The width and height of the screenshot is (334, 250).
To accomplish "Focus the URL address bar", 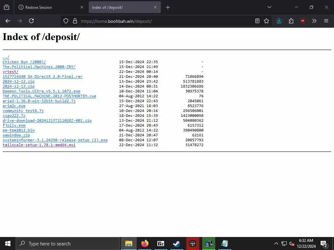I will [x=166, y=21].
